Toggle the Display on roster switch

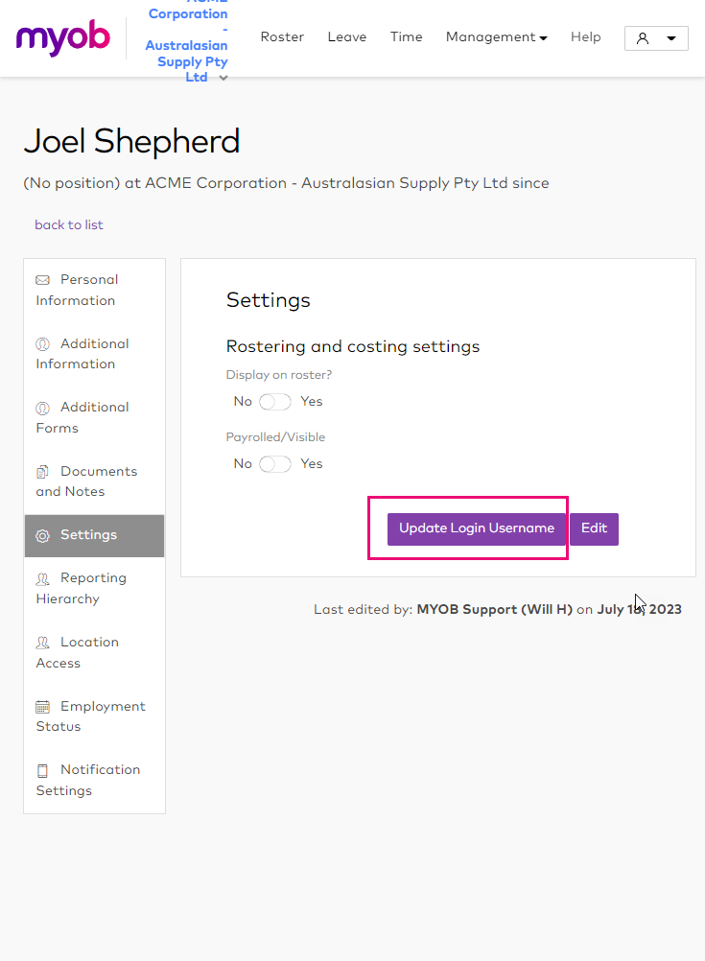pos(275,402)
